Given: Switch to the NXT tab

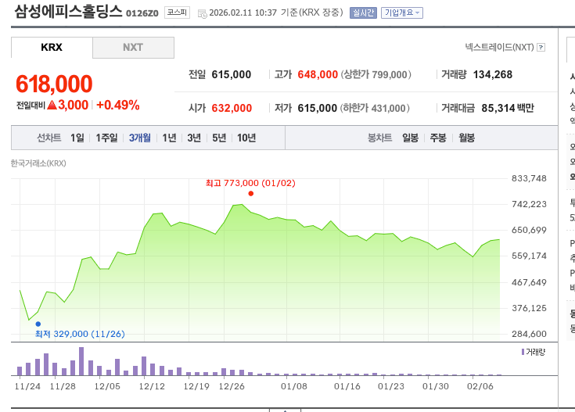Looking at the screenshot, I should pyautogui.click(x=133, y=47).
